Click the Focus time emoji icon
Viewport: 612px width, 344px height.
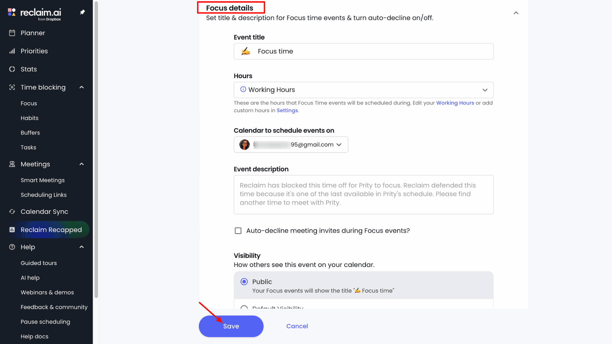coord(246,51)
